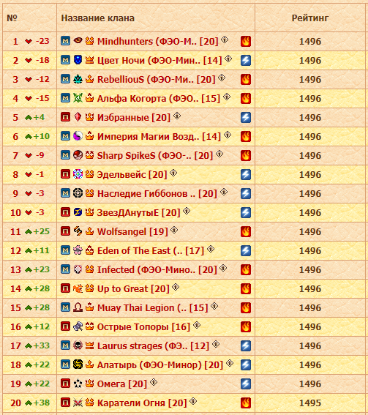Open the Sharp SpikeS clan page

click(x=155, y=156)
